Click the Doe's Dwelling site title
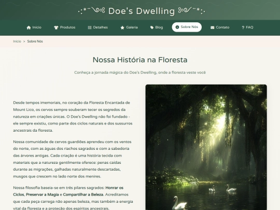Viewport: 280px width, 210px height. [x=142, y=11]
